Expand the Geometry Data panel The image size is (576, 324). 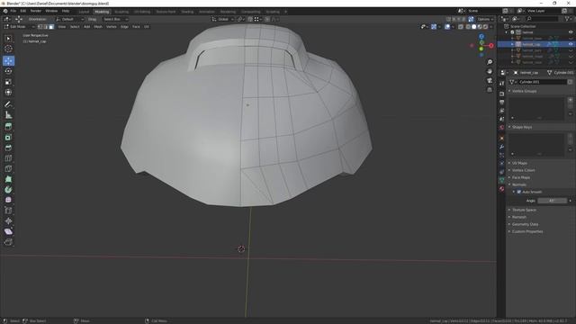525,224
